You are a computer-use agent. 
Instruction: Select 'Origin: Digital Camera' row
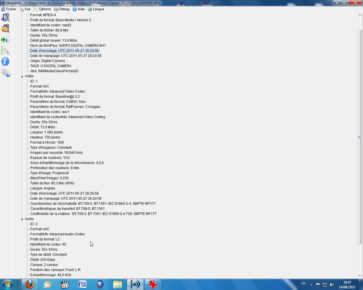48,61
